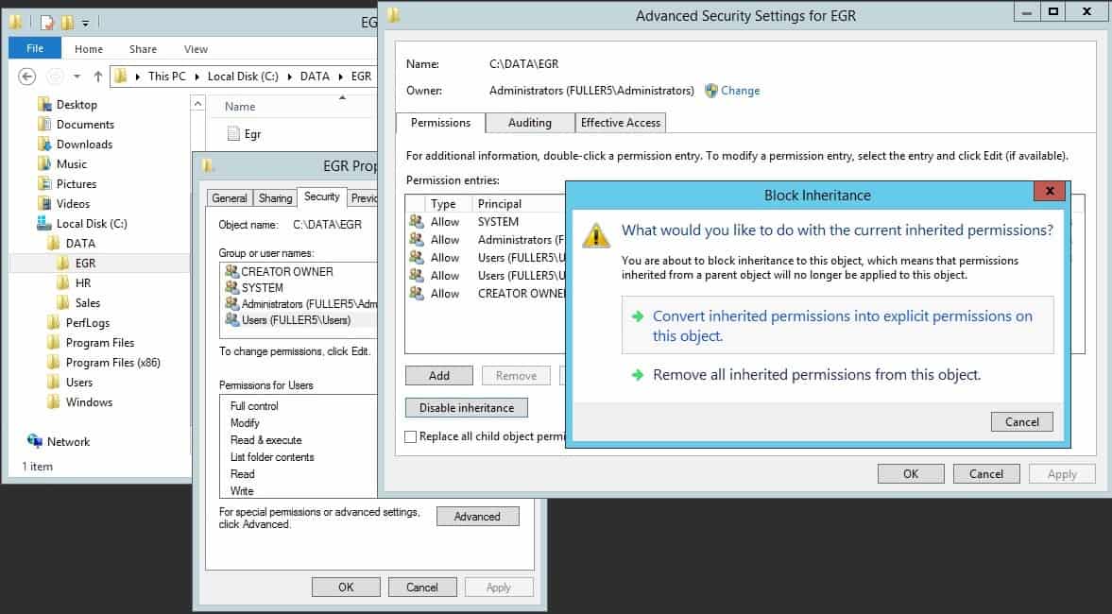Click the green arrow for Convert inherited permissions
This screenshot has height=614, width=1112.
[637, 316]
